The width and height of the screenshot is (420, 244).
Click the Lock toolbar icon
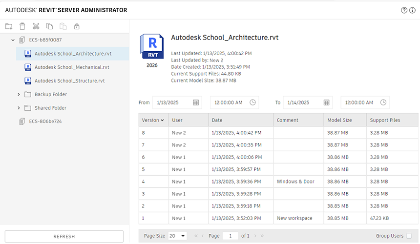pos(77,26)
